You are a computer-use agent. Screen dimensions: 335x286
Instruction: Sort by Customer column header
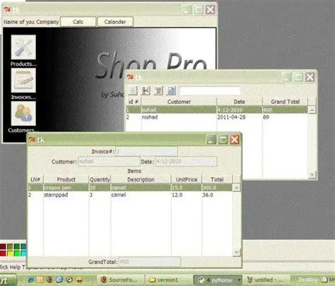click(x=179, y=102)
